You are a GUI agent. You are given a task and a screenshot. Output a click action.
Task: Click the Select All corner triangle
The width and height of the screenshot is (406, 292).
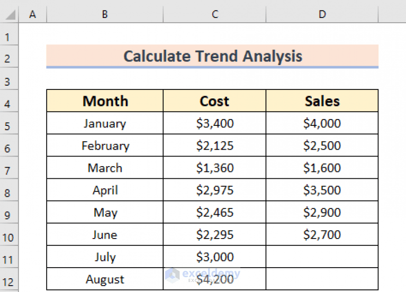pos(11,14)
